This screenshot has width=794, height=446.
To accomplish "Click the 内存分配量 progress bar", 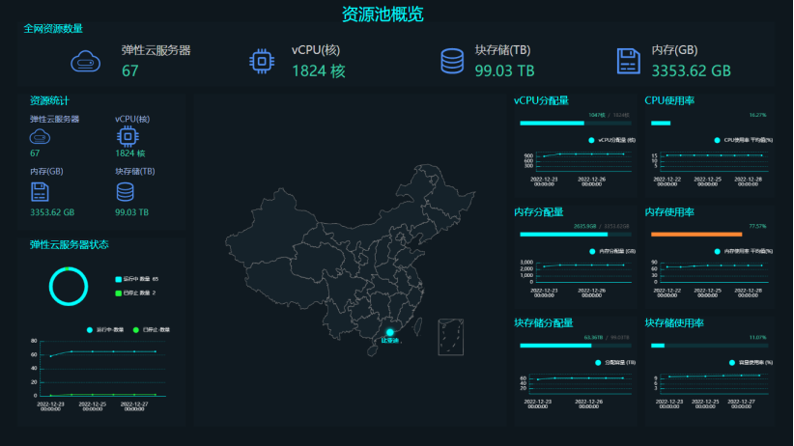I will tap(576, 235).
